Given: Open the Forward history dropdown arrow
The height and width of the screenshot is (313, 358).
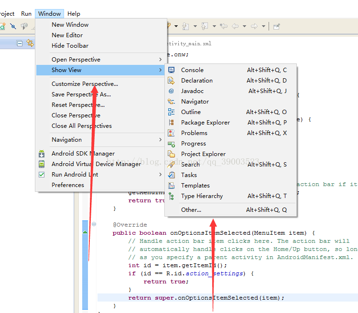Looking at the screenshot, I should pos(263,26).
